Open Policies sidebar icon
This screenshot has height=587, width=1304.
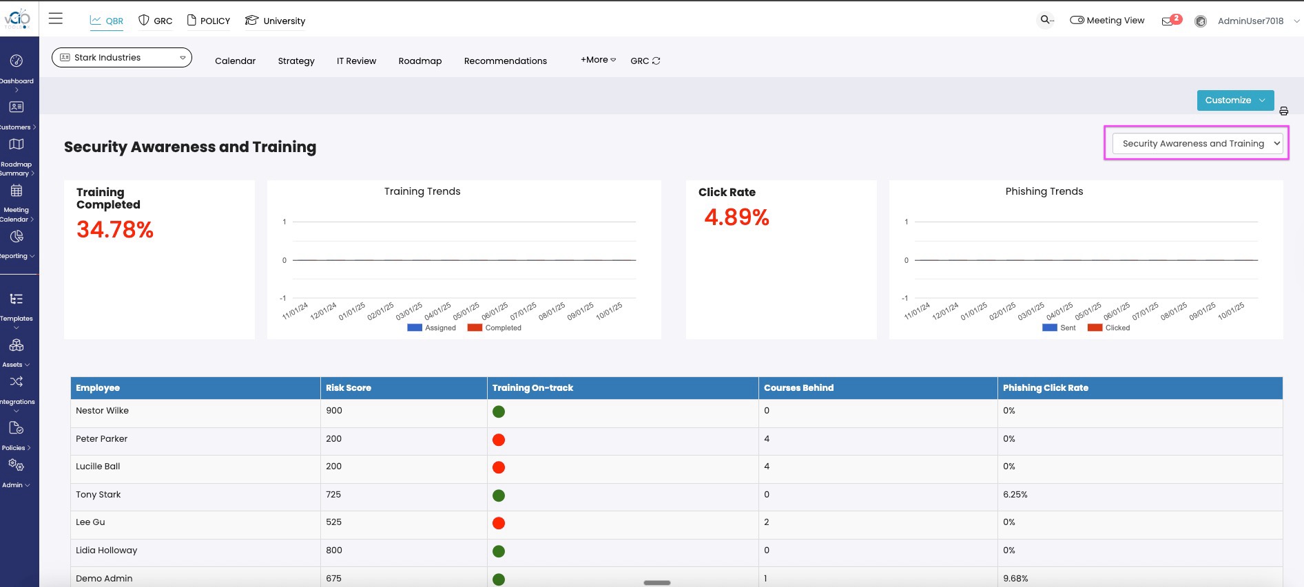[x=17, y=428]
